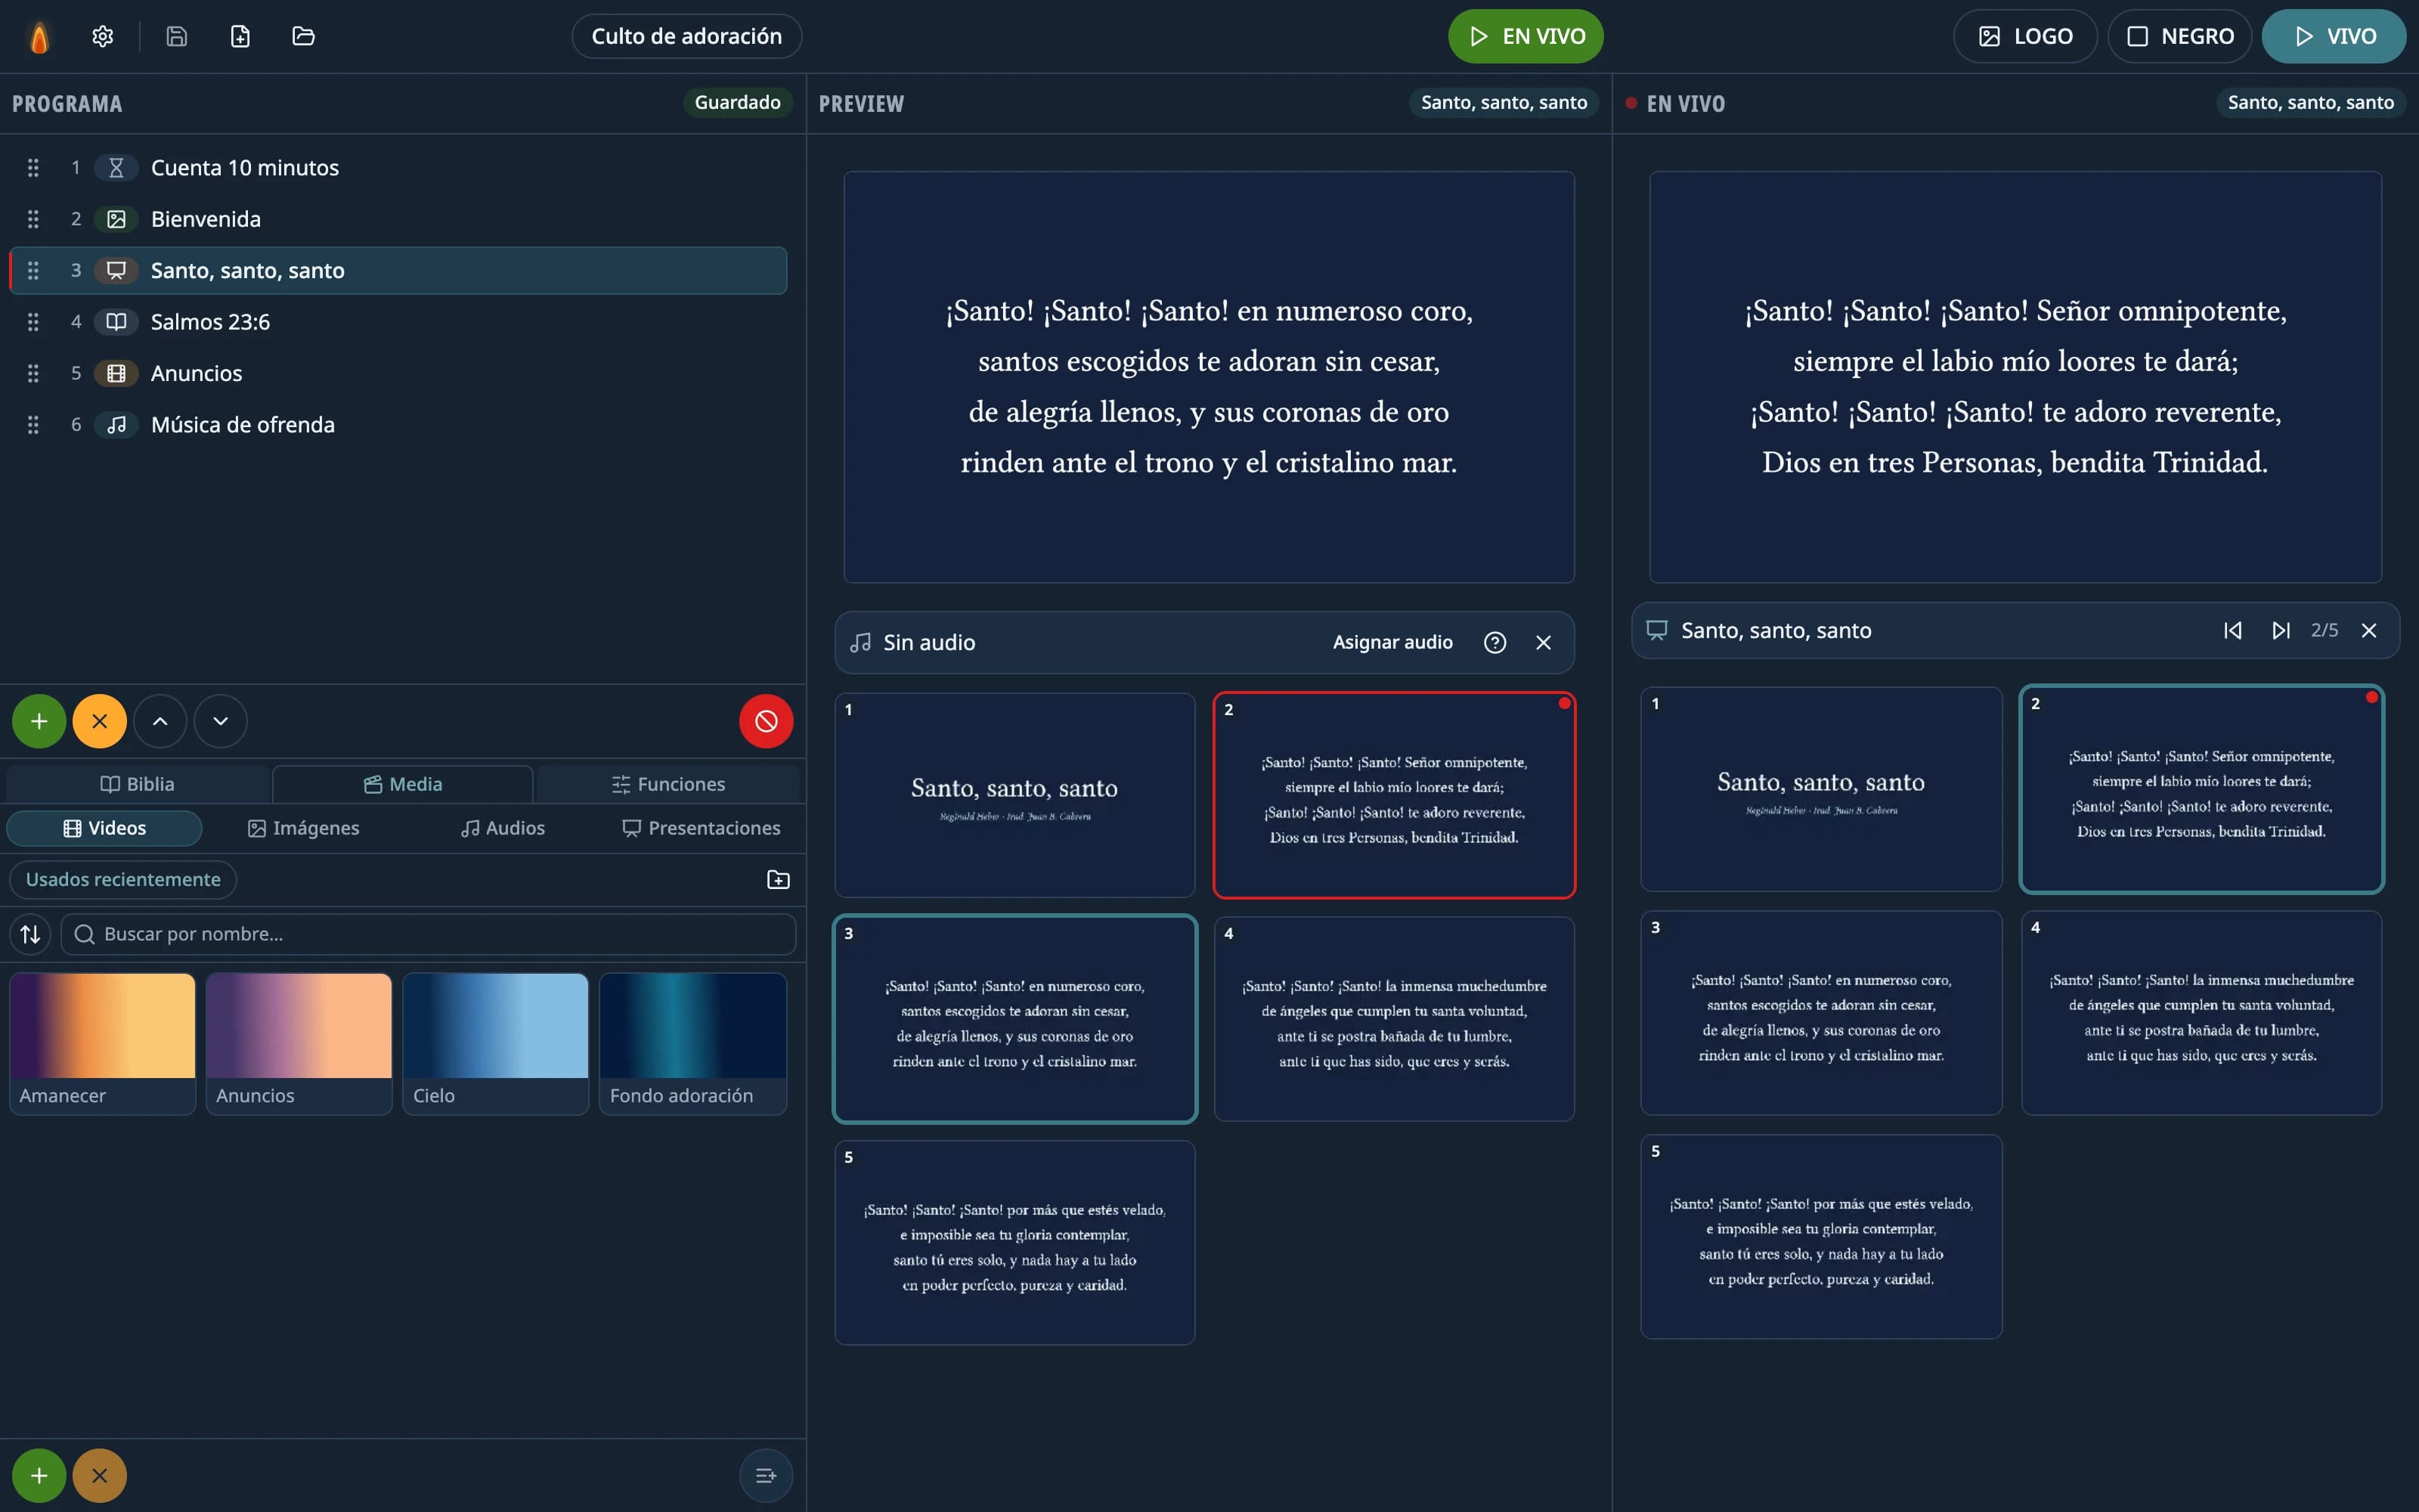Open the Funciones tab

point(667,785)
